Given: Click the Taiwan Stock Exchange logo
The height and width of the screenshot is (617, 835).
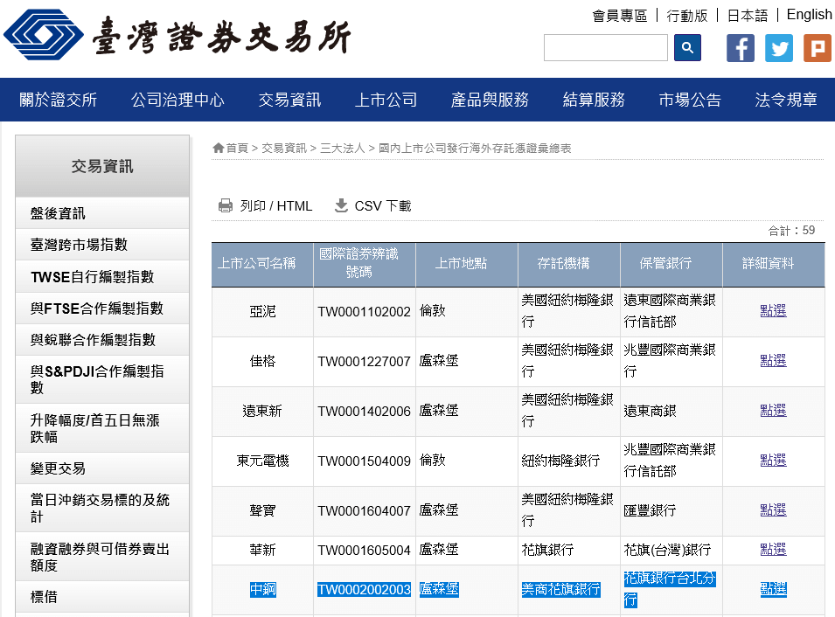Looking at the screenshot, I should (177, 35).
